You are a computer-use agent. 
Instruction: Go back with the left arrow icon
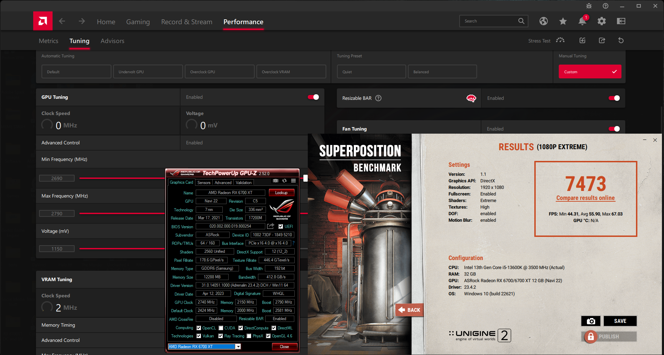tap(62, 21)
